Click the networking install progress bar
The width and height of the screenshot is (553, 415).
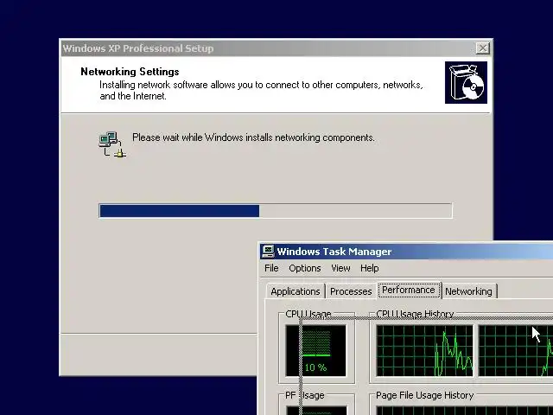276,211
